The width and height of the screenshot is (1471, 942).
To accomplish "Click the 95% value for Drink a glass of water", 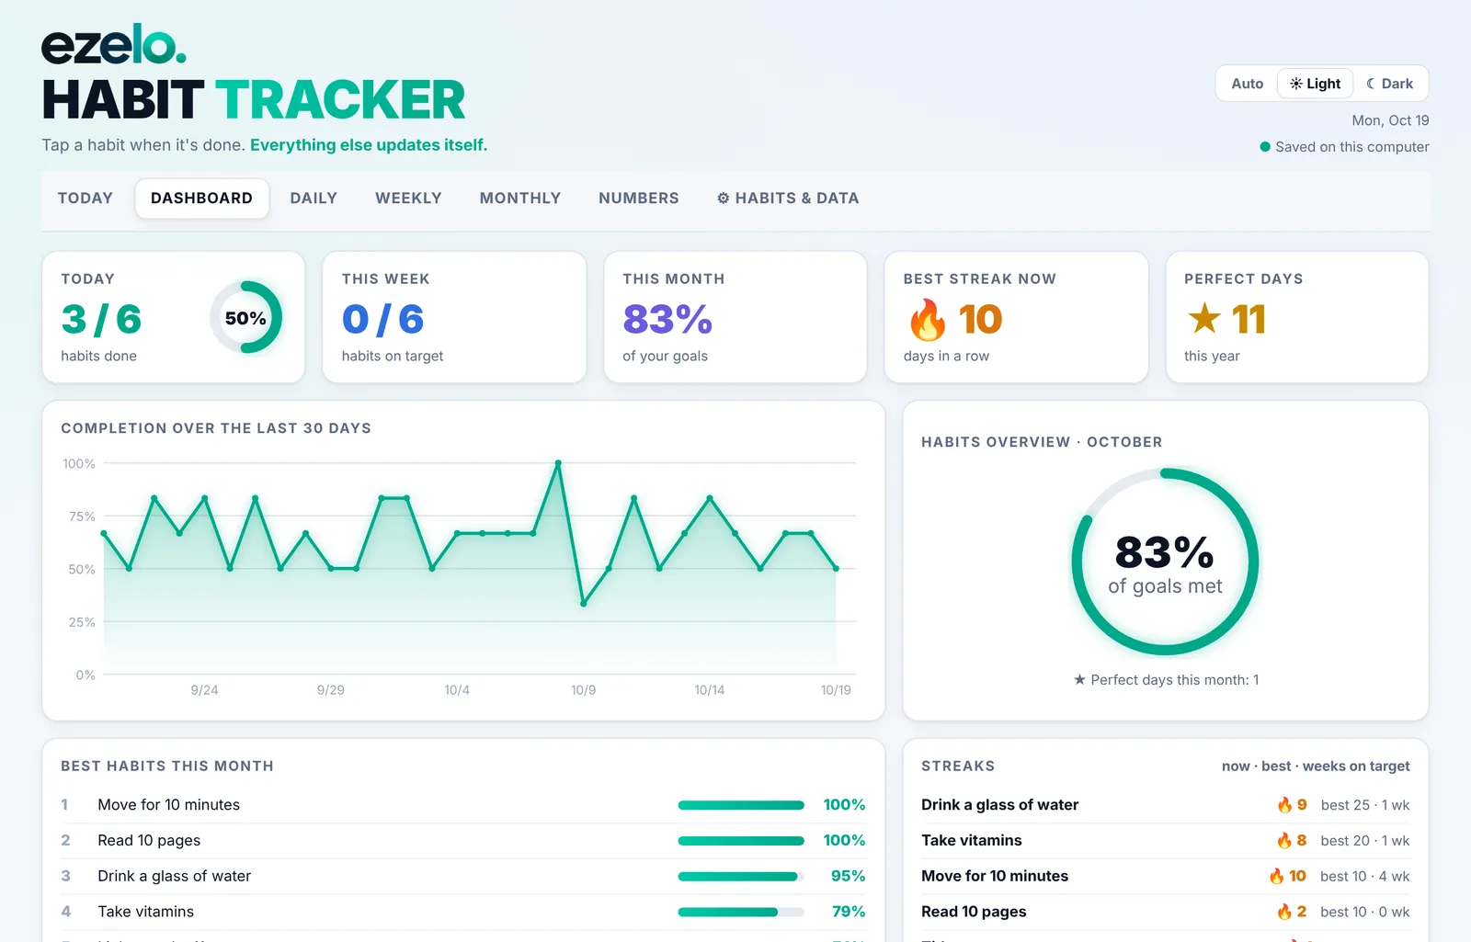I will 848,877.
